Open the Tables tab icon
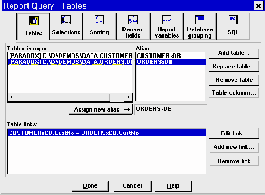This screenshot has width=265, height=195. click(33, 26)
